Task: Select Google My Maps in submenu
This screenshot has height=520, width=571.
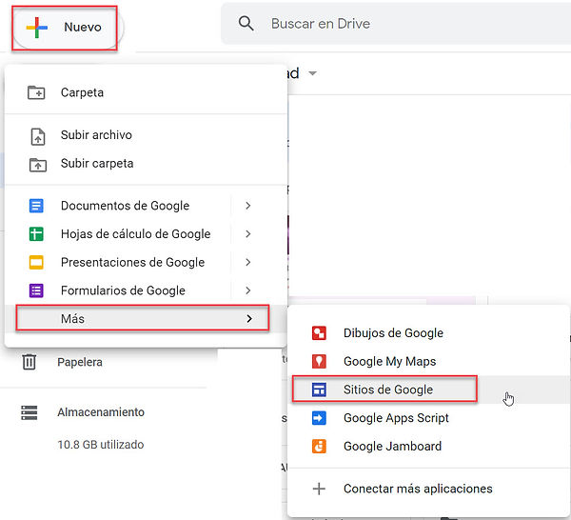Action: click(429, 361)
